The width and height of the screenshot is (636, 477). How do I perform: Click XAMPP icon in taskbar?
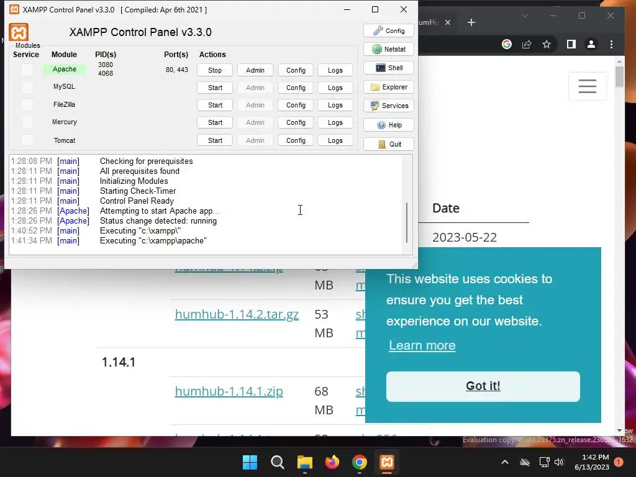386,462
